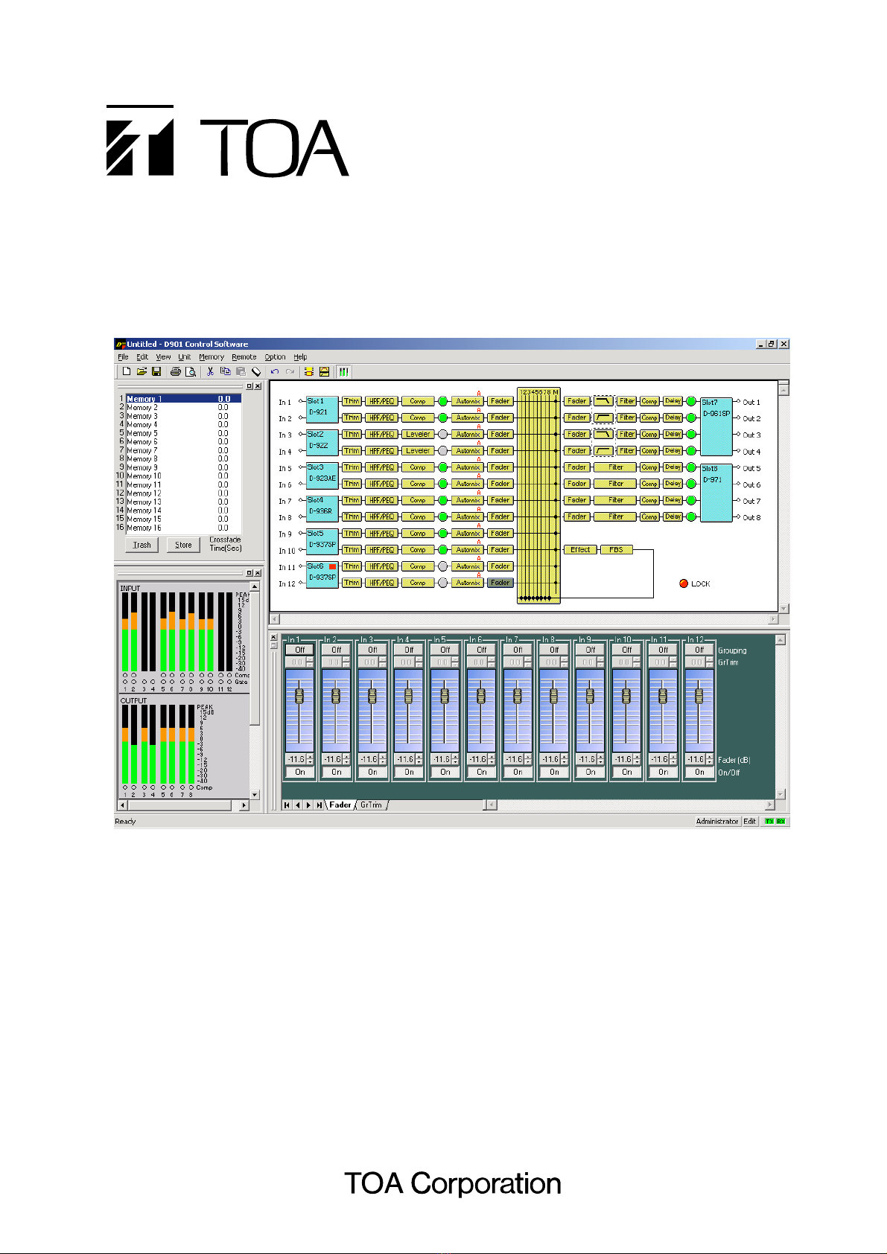The image size is (887, 1254).
Task: Toggle the level meter view toolbar icon
Action: coord(343,371)
